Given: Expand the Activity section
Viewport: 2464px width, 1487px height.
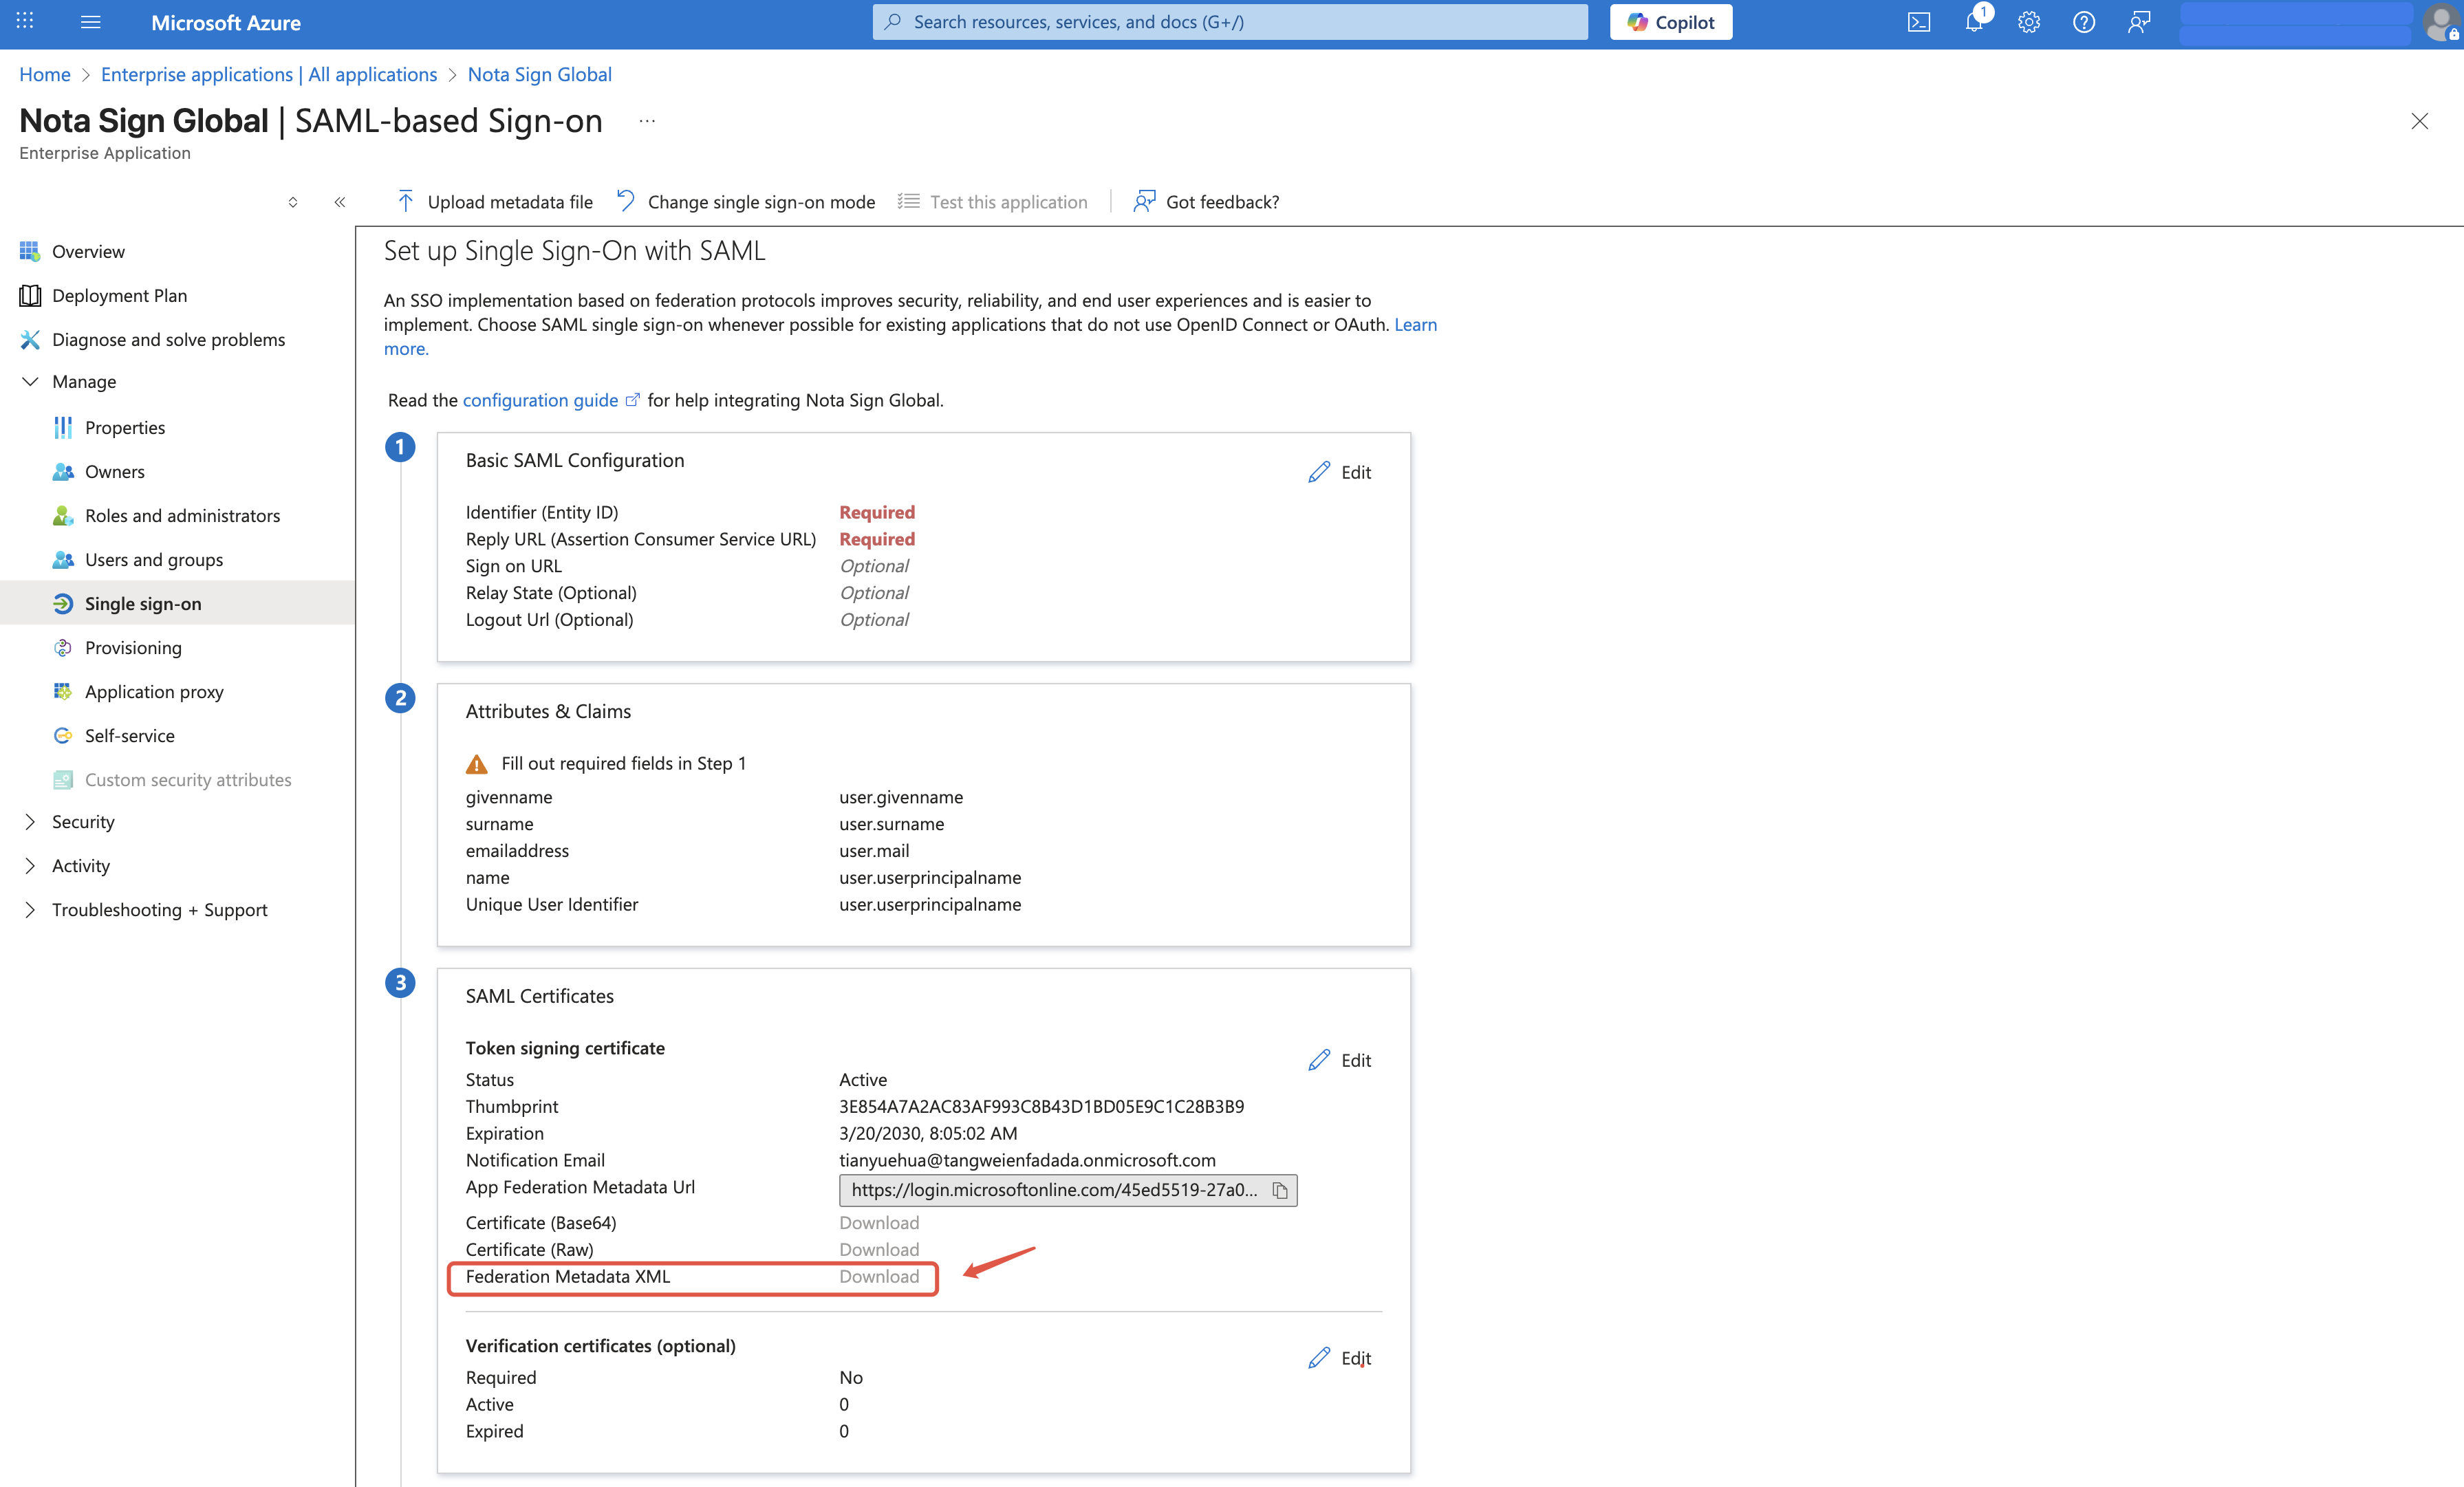Looking at the screenshot, I should click(x=30, y=865).
